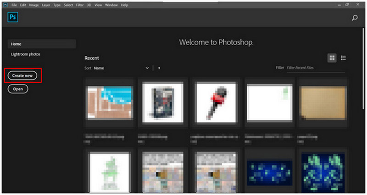Open the 3D menu
This screenshot has height=195, width=367.
pyautogui.click(x=89, y=5)
